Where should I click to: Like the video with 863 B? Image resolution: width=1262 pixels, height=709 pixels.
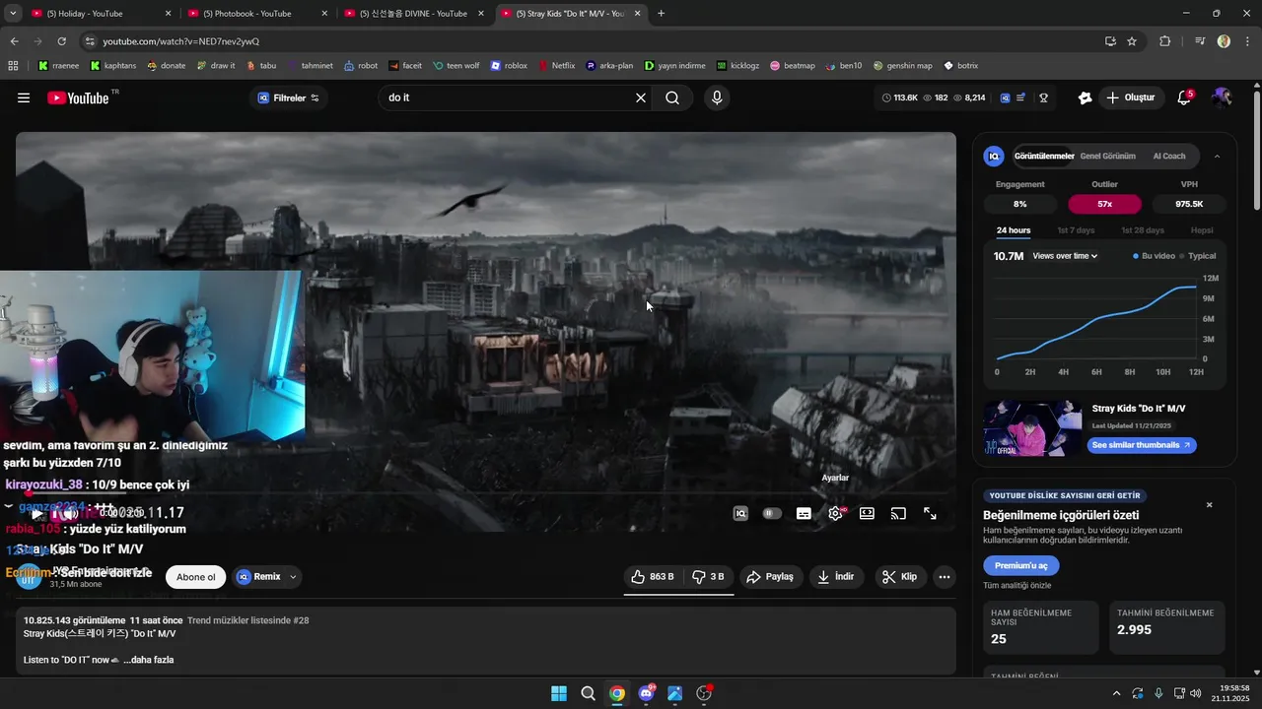653,576
